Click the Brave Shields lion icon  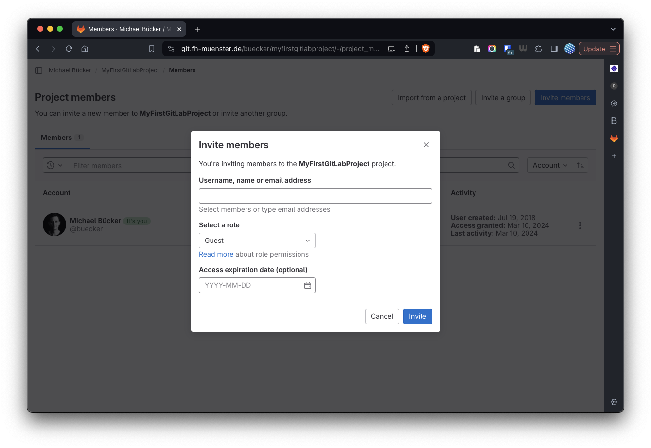click(x=426, y=49)
